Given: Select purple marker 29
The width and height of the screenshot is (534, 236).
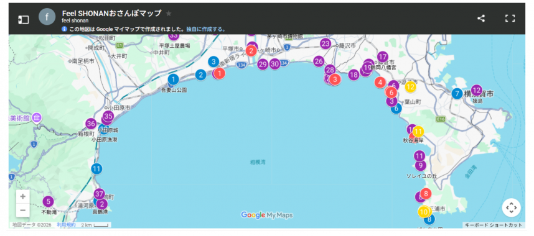Looking at the screenshot, I should coord(263,64).
